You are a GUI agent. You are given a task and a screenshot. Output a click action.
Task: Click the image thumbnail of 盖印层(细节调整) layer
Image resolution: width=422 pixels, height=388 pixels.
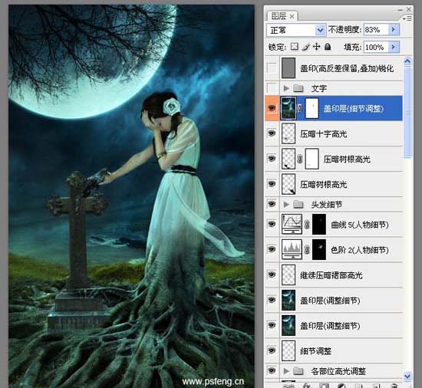pos(288,108)
